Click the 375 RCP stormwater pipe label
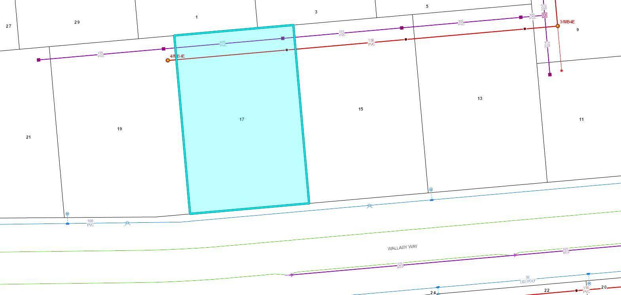The width and height of the screenshot is (621, 295). (400, 265)
